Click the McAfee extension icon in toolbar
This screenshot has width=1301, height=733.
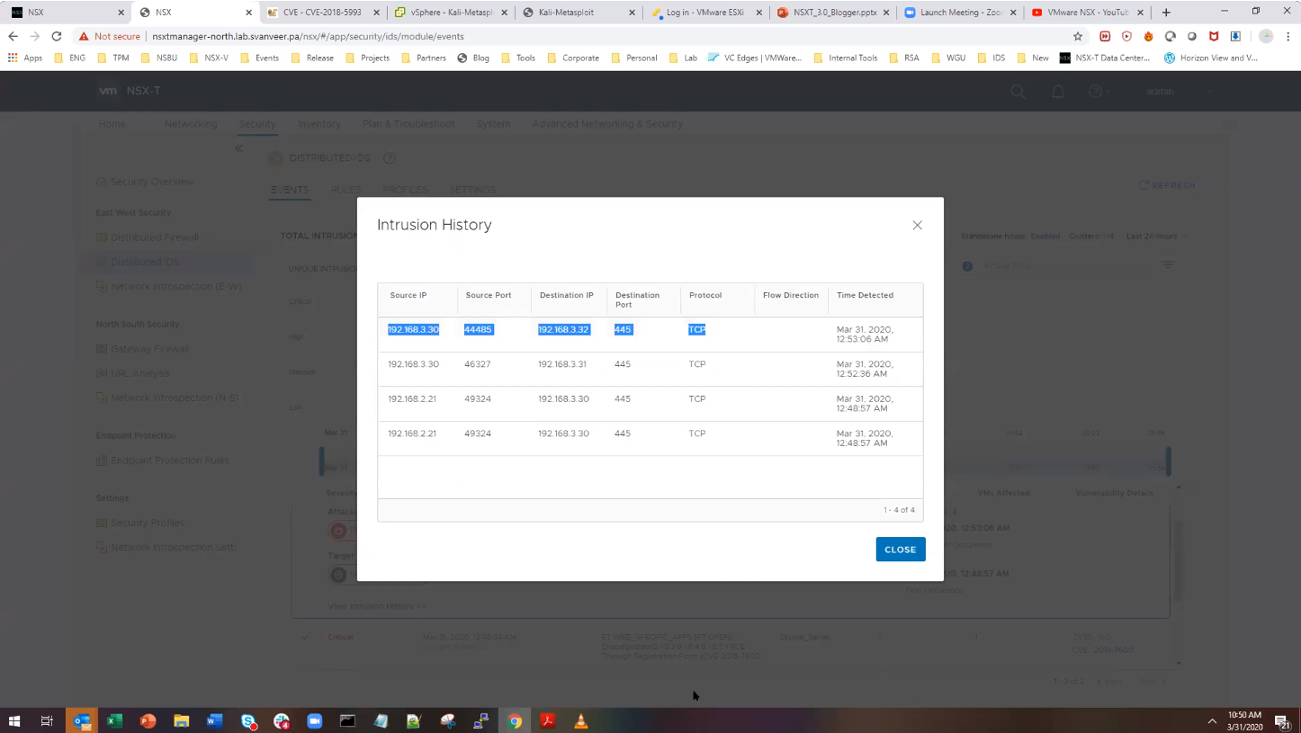click(1214, 36)
